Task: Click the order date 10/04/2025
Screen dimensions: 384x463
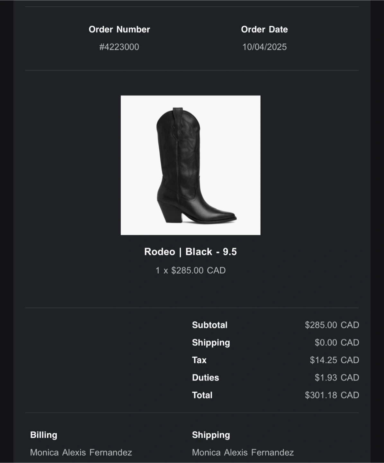Action: click(264, 47)
